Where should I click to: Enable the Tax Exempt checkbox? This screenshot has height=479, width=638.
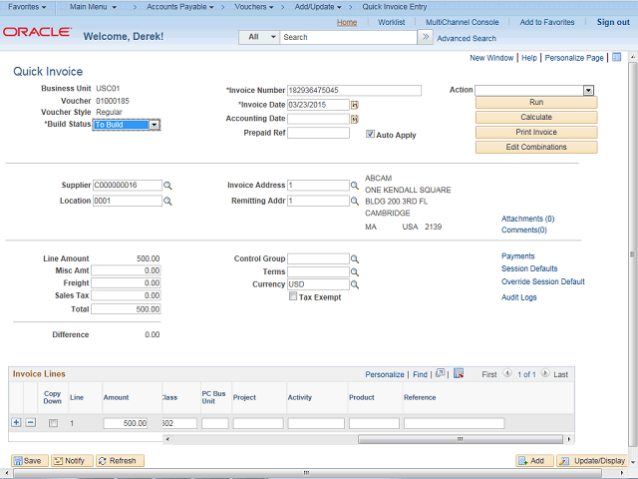[293, 296]
